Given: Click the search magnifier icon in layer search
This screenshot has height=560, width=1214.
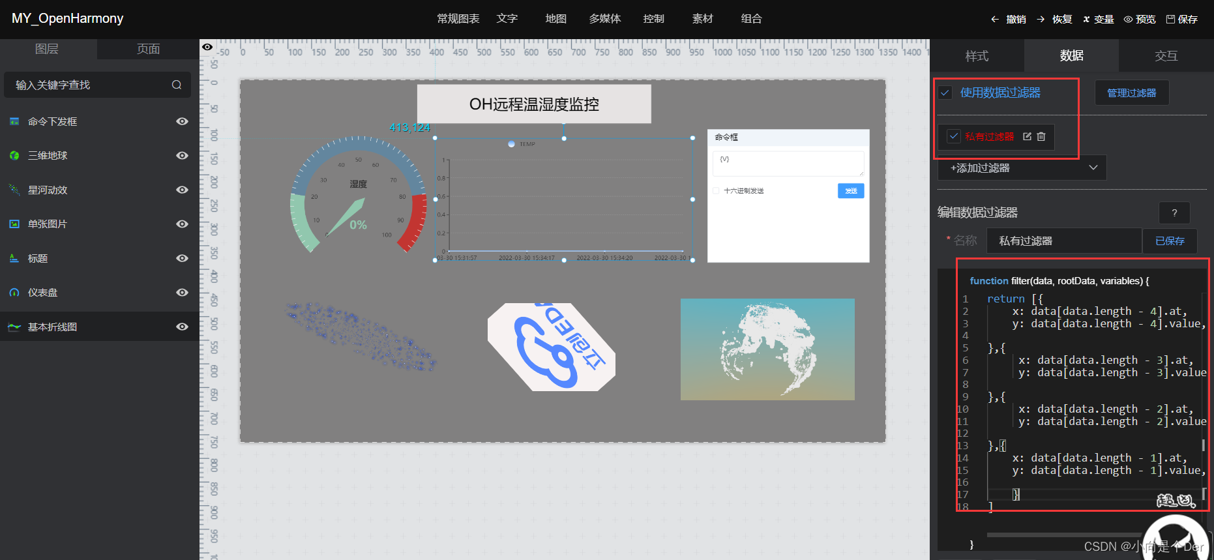Looking at the screenshot, I should tap(177, 85).
